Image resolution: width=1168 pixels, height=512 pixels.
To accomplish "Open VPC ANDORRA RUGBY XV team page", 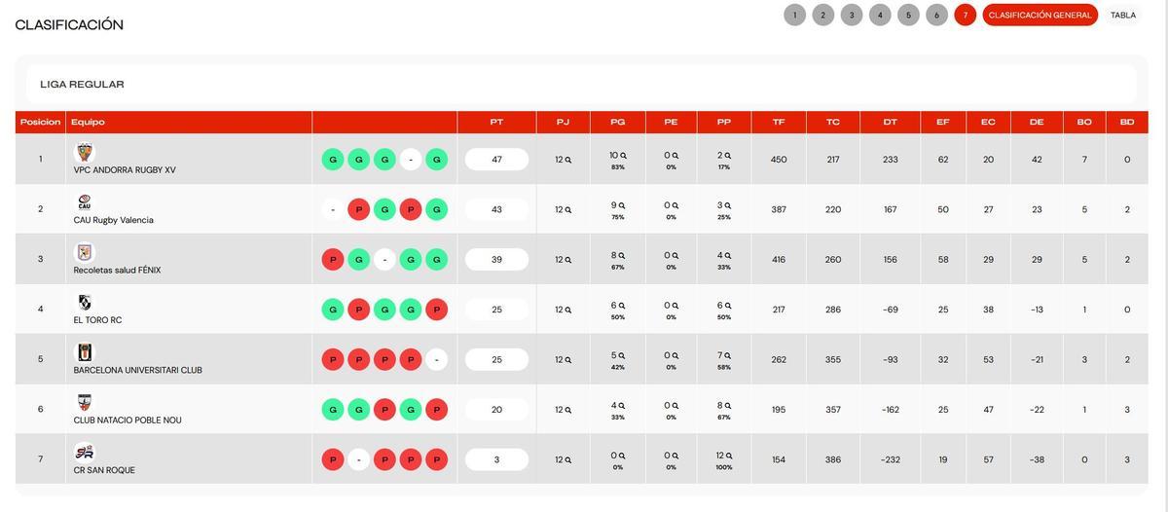I will coord(125,170).
